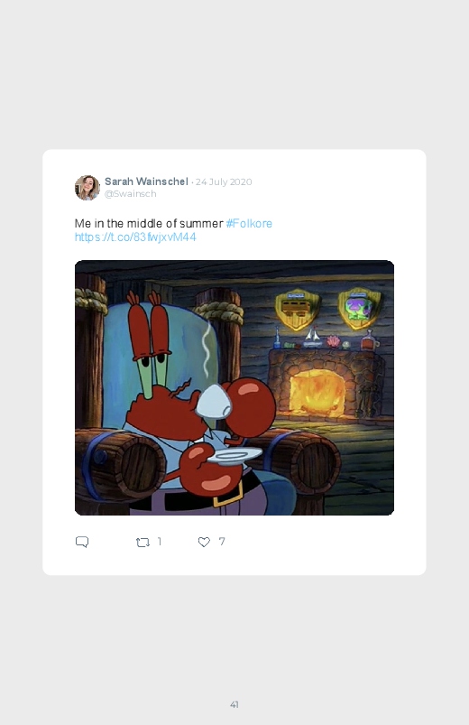Click the like count of 7
Image resolution: width=469 pixels, height=725 pixels.
pyautogui.click(x=222, y=542)
